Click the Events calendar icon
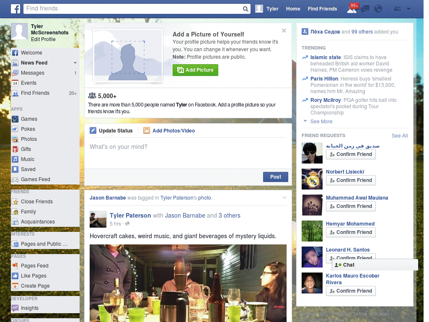 pyautogui.click(x=15, y=83)
